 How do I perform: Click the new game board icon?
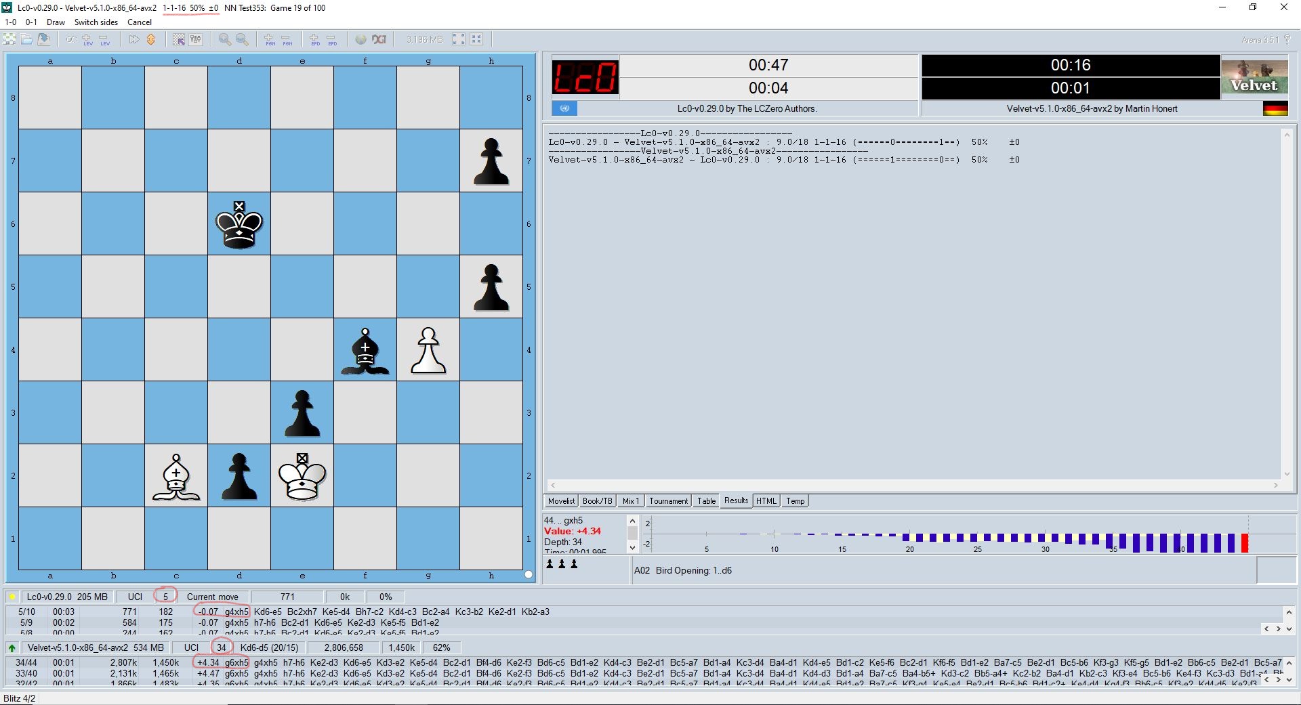click(x=9, y=39)
